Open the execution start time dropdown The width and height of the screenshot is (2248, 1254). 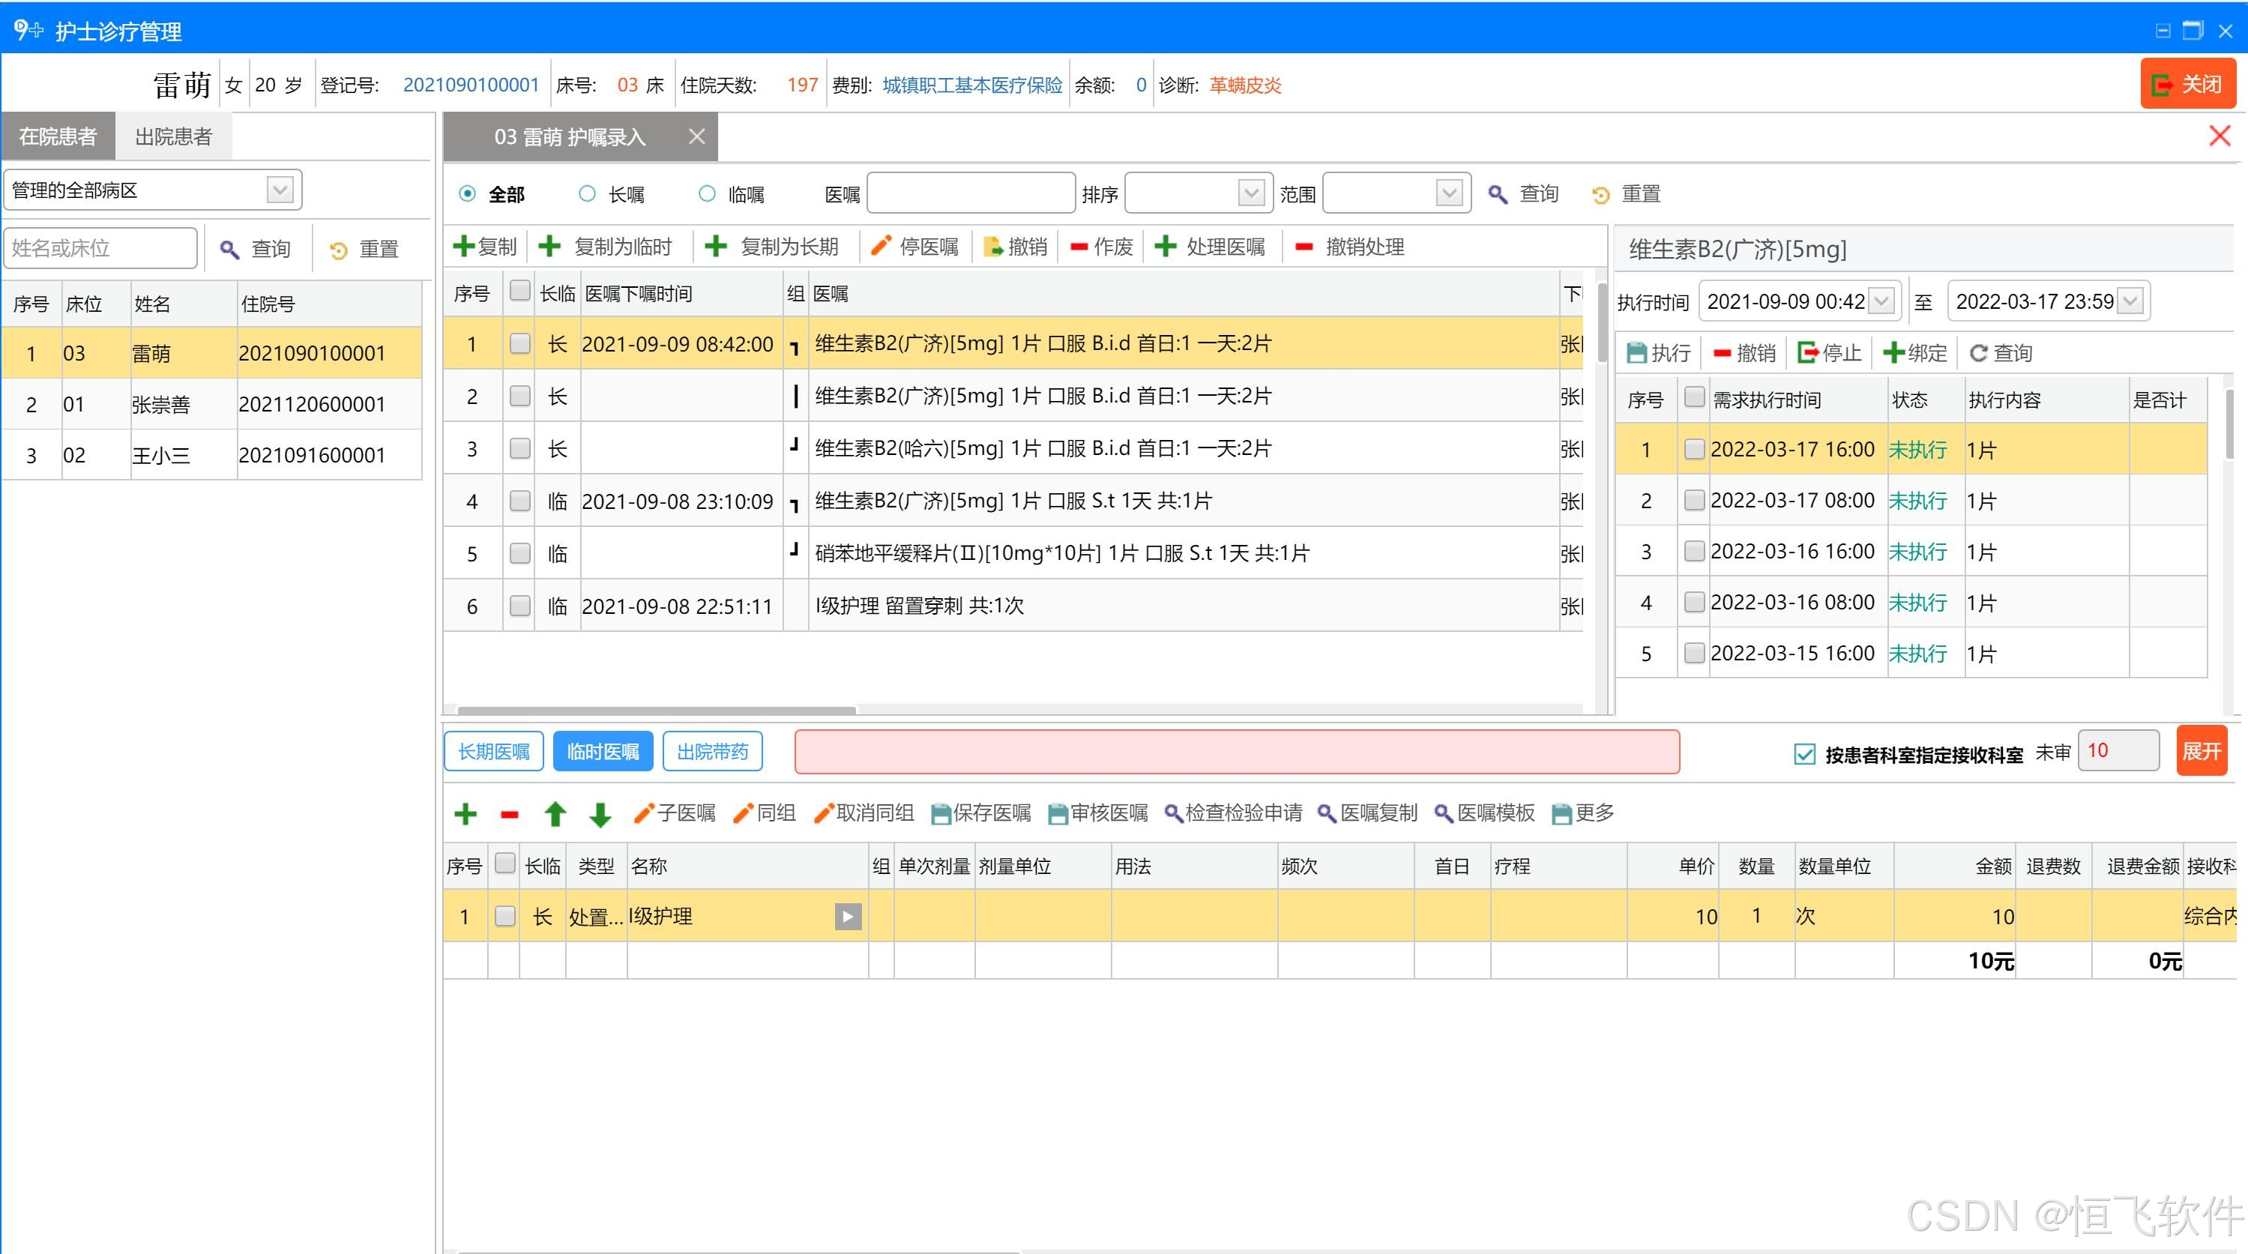[1881, 302]
